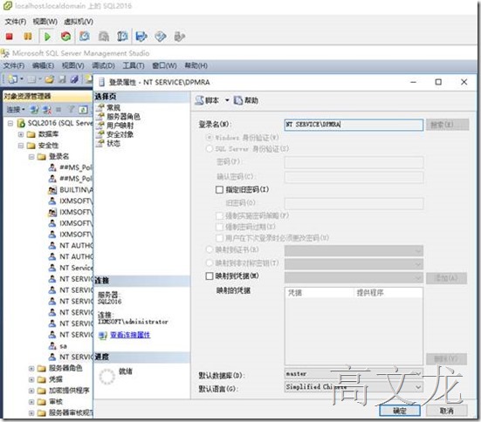Screen dimensions: 481x422
Task: Click the 添加(A) button
Action: pyautogui.click(x=447, y=278)
